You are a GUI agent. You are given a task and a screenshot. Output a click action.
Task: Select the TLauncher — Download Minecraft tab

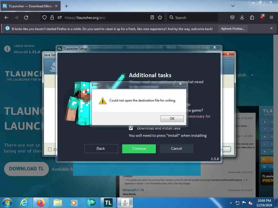point(30,6)
